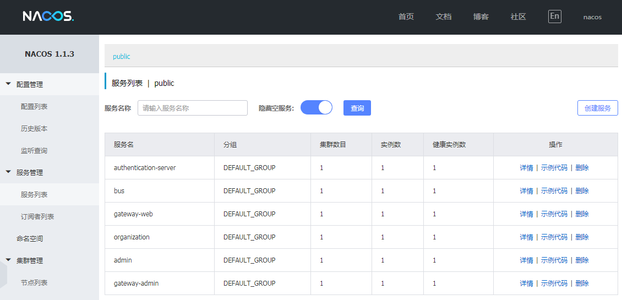Open 历史版本 in the sidebar
This screenshot has height=300, width=622.
tap(34, 128)
